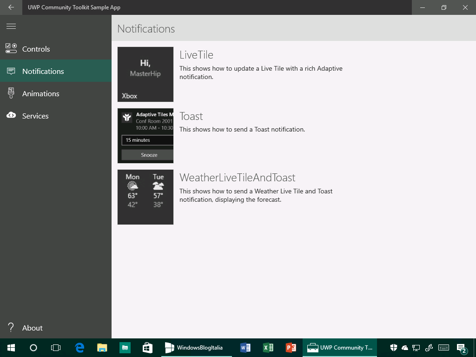Click the Notifications page heading

[146, 29]
